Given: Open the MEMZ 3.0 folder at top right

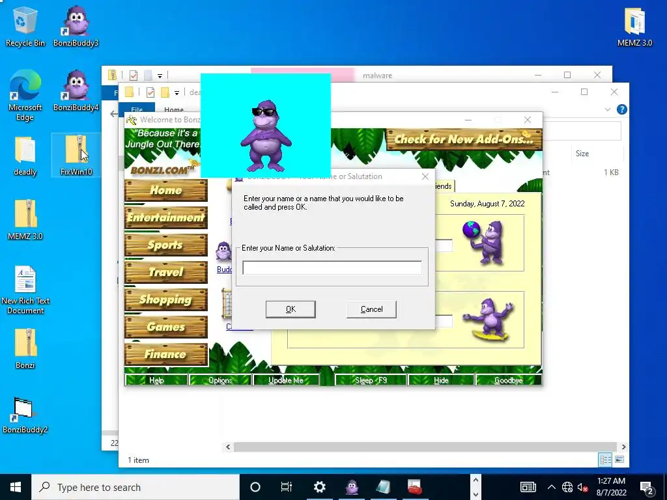Looking at the screenshot, I should [x=634, y=26].
